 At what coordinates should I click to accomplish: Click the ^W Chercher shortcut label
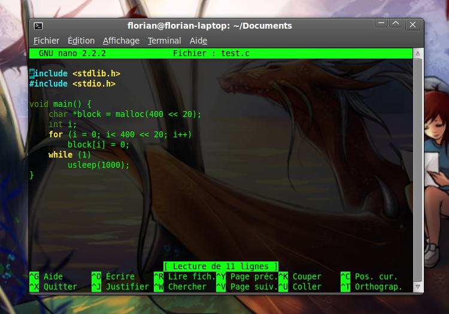tap(180, 287)
